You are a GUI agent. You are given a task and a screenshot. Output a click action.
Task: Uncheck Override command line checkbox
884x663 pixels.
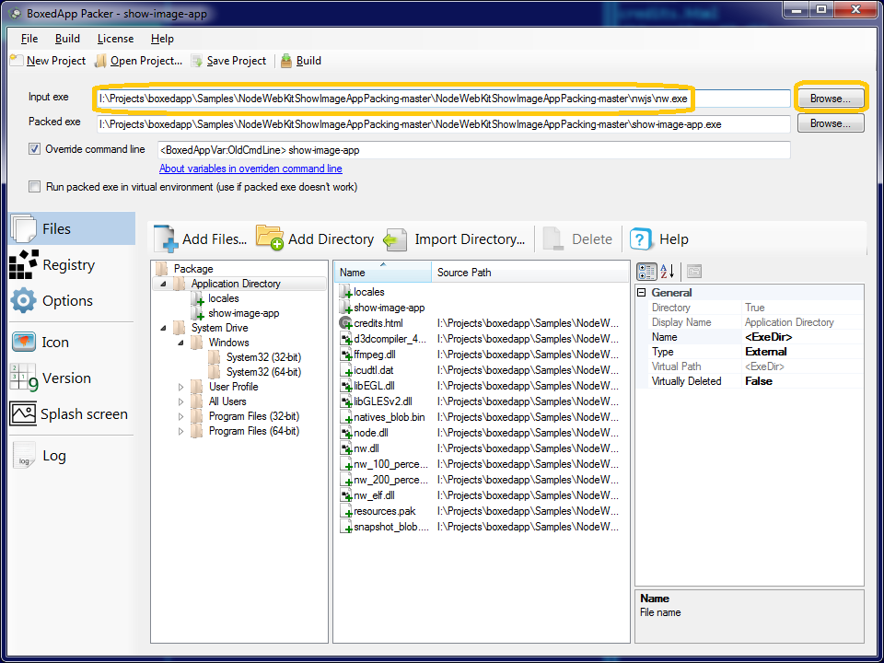35,149
